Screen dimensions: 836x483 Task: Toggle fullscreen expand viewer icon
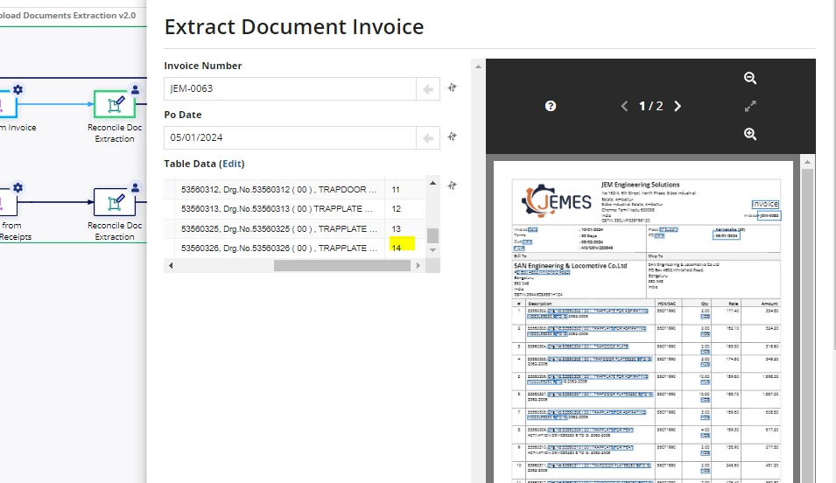750,106
